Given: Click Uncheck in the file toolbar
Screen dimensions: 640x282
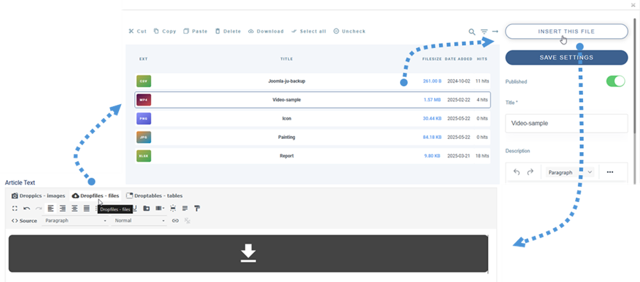Looking at the screenshot, I should pos(349,31).
